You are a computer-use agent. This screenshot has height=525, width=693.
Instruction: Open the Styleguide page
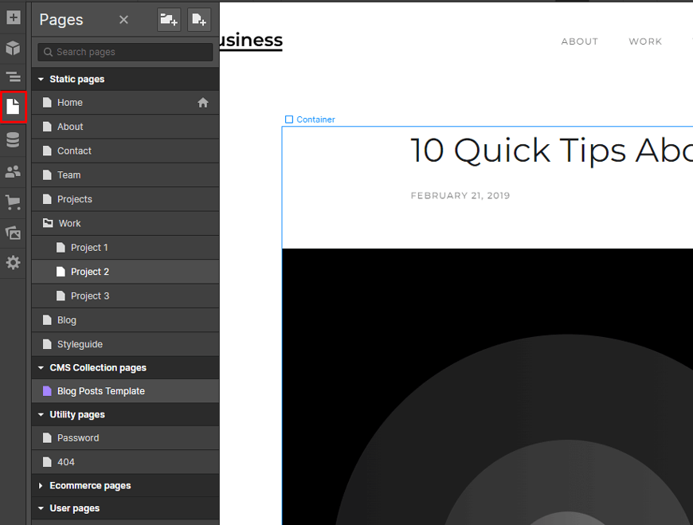pyautogui.click(x=126, y=344)
